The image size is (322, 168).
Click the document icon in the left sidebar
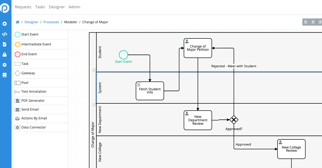[5, 44]
